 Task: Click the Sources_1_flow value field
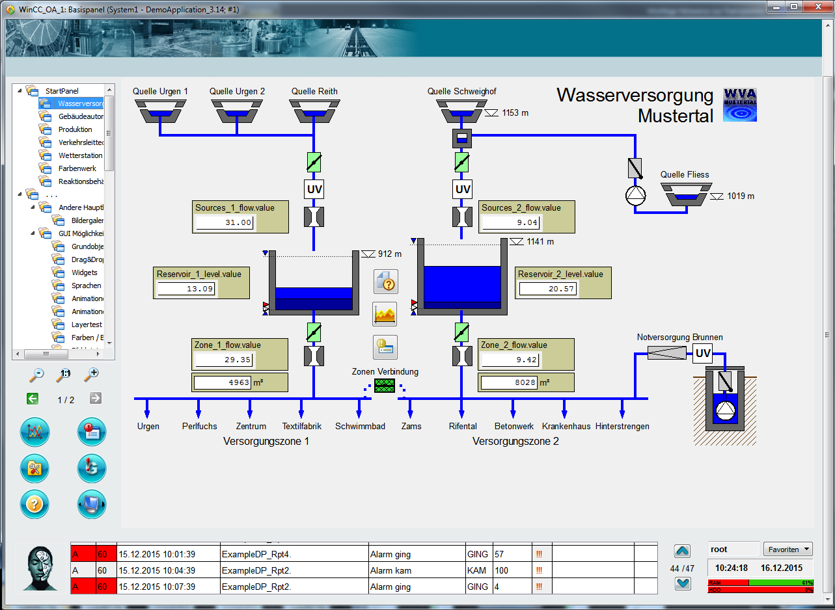(x=225, y=222)
